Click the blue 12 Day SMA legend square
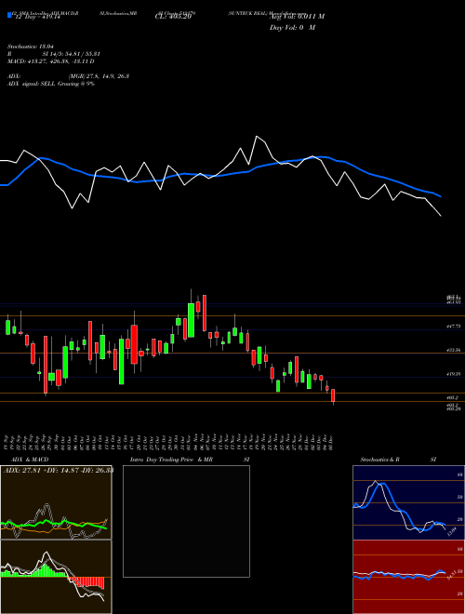Screen dimensions: 465x614 [9, 16]
